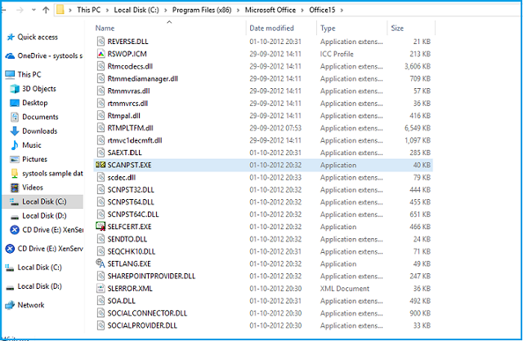The height and width of the screenshot is (341, 523).
Task: Click Program Files (x86) in address path
Action: tap(202, 10)
